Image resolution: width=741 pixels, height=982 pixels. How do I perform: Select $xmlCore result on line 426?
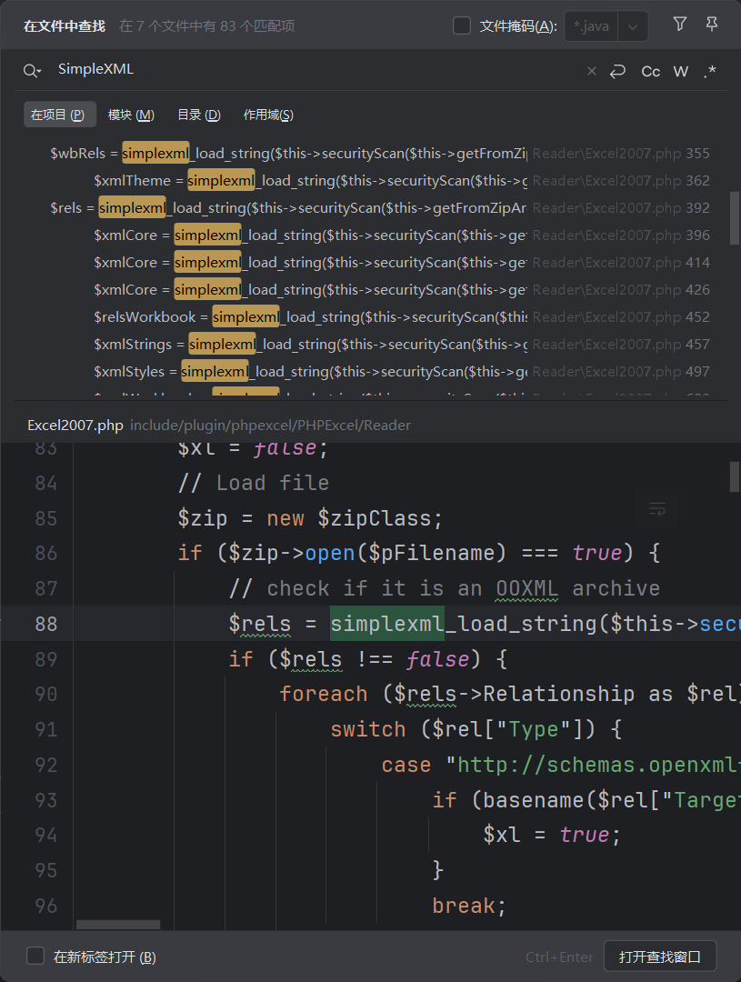click(371, 290)
